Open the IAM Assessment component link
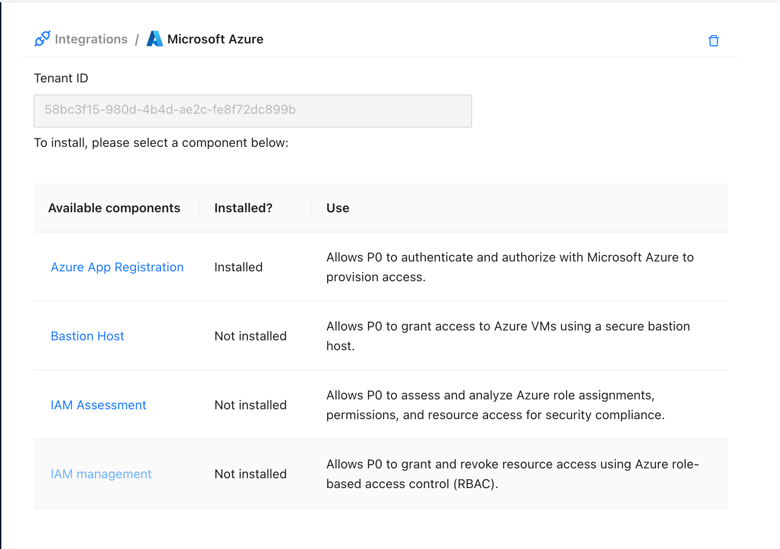This screenshot has height=549, width=780. click(x=98, y=405)
